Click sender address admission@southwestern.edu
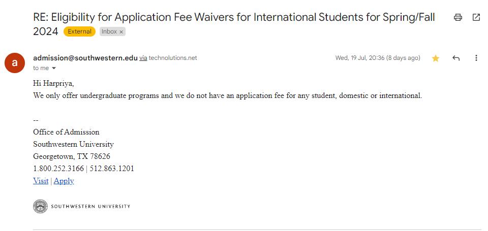This screenshot has width=488, height=231. pyautogui.click(x=85, y=58)
